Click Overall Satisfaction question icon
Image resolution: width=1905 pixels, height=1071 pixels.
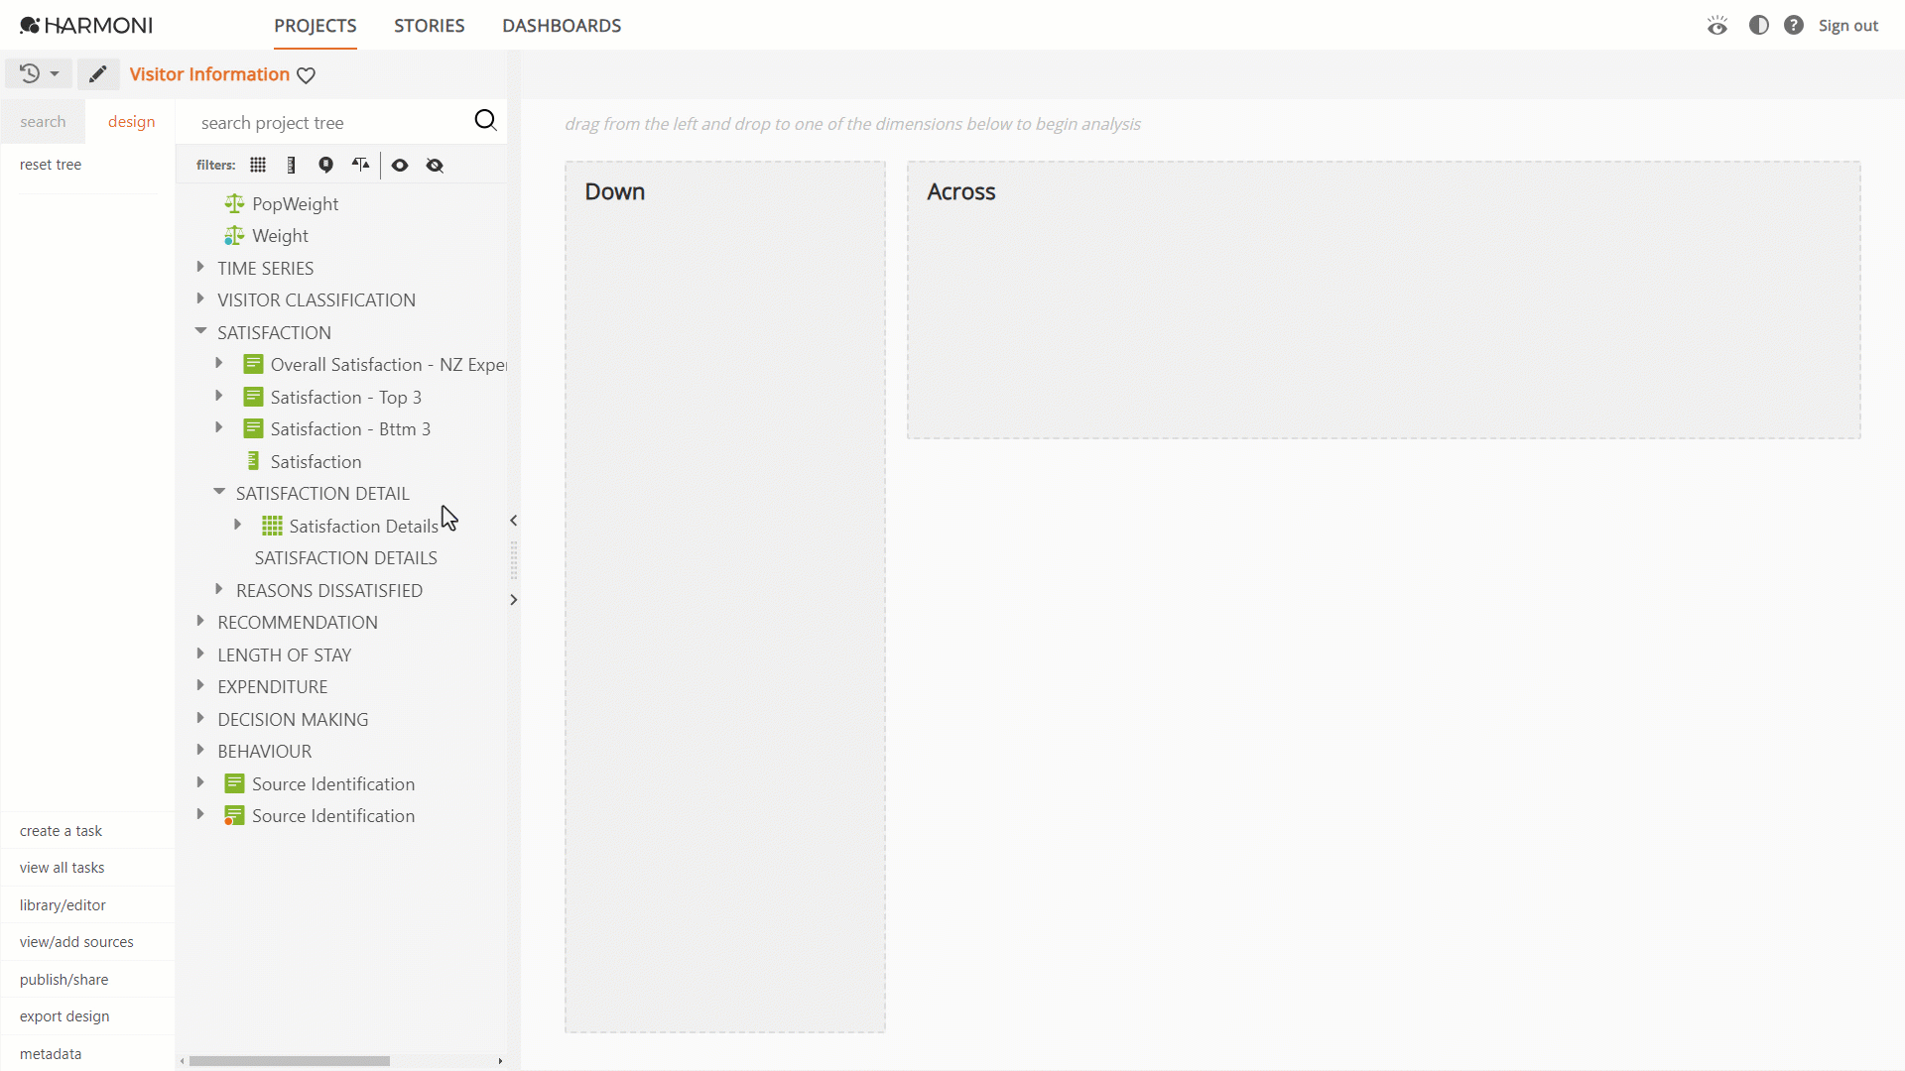pos(253,364)
